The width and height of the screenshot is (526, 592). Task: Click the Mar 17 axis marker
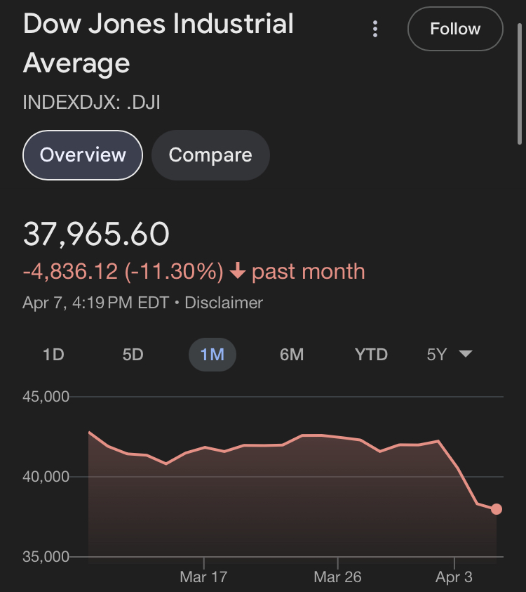point(203,577)
